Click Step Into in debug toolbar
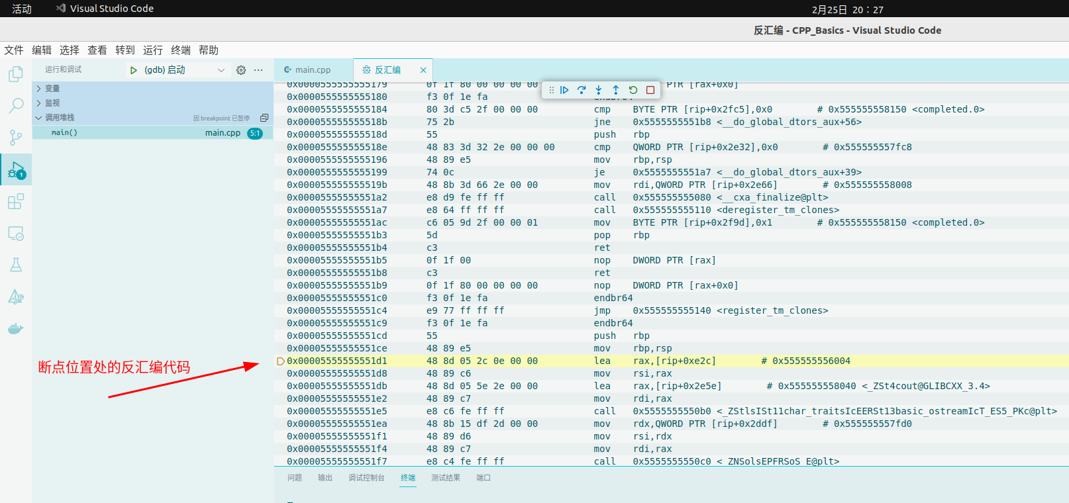1069x503 pixels. tap(599, 90)
